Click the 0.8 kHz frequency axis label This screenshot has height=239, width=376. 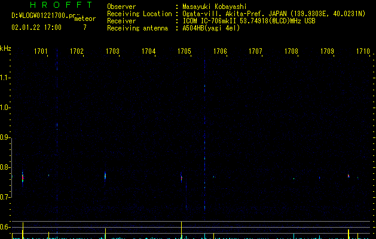point(5,167)
